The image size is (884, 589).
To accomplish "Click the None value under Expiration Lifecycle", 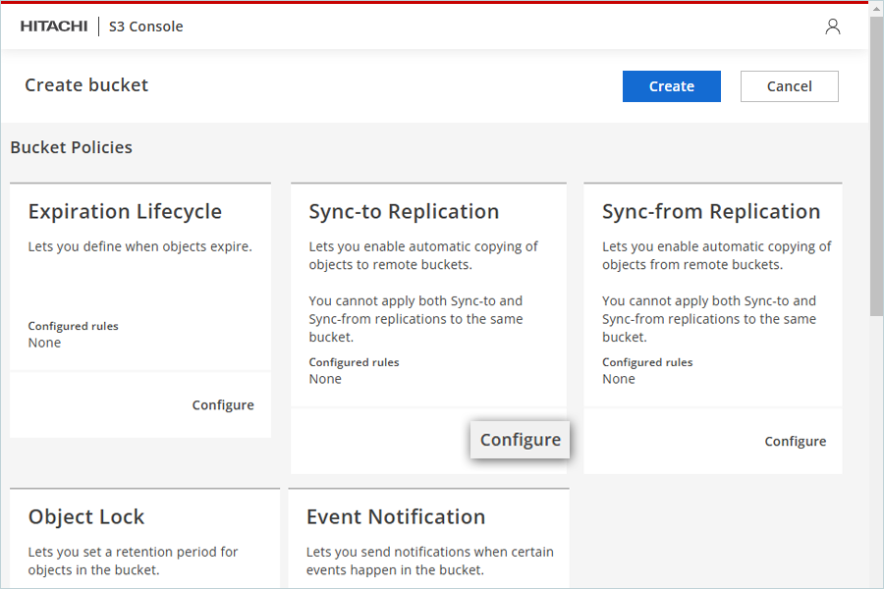I will (x=44, y=343).
